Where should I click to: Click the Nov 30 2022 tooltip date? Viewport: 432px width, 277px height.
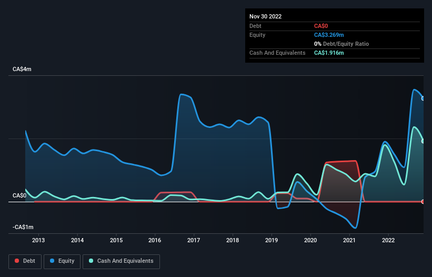pyautogui.click(x=266, y=16)
